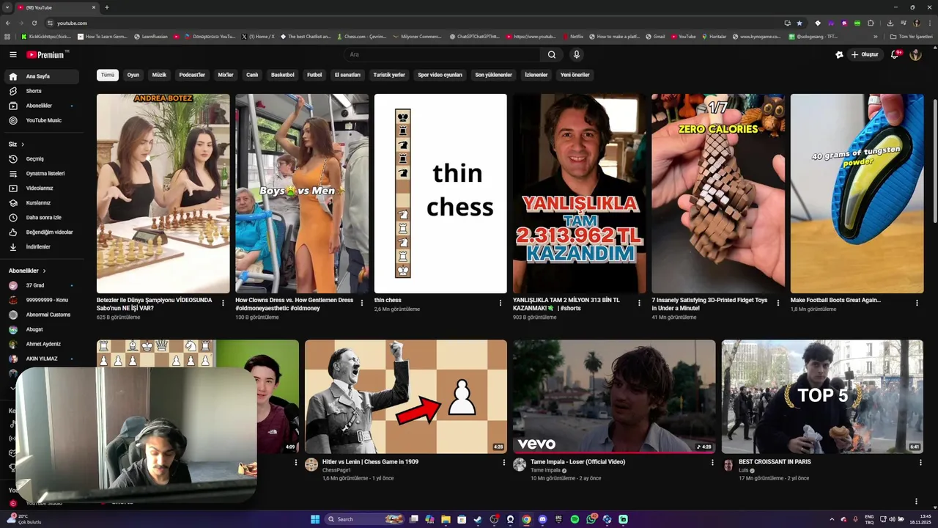Open WhatsApp from the taskbar
The width and height of the screenshot is (938, 528).
pyautogui.click(x=591, y=519)
